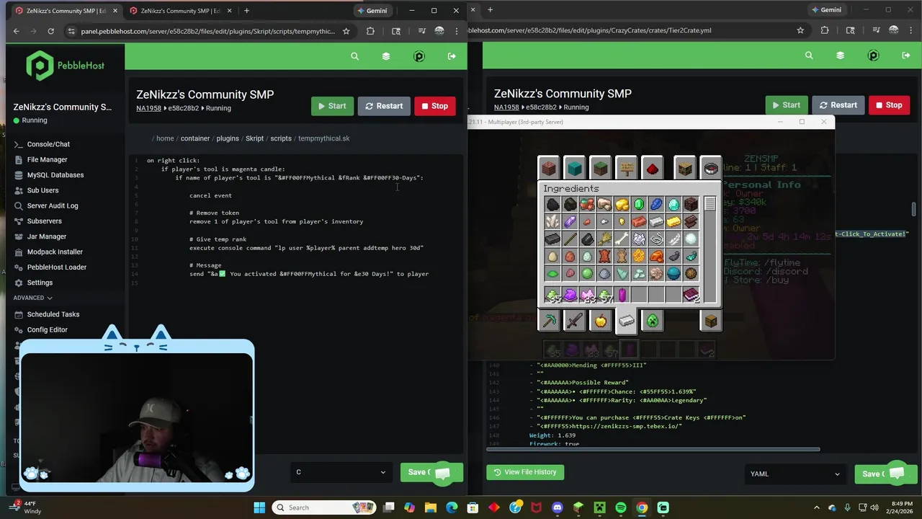
Task: Click Start button in right Tier2Crate window
Action: click(787, 105)
